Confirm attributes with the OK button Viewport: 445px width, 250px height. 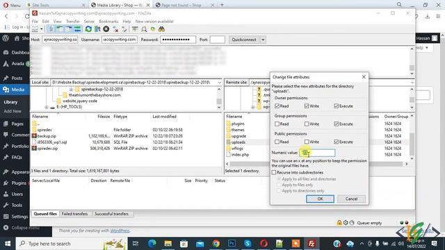[x=320, y=199]
